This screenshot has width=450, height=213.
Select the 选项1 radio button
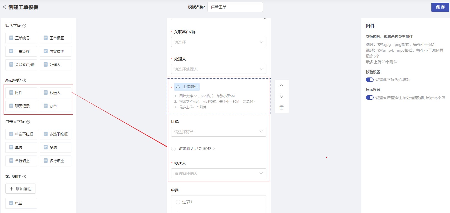tap(178, 202)
